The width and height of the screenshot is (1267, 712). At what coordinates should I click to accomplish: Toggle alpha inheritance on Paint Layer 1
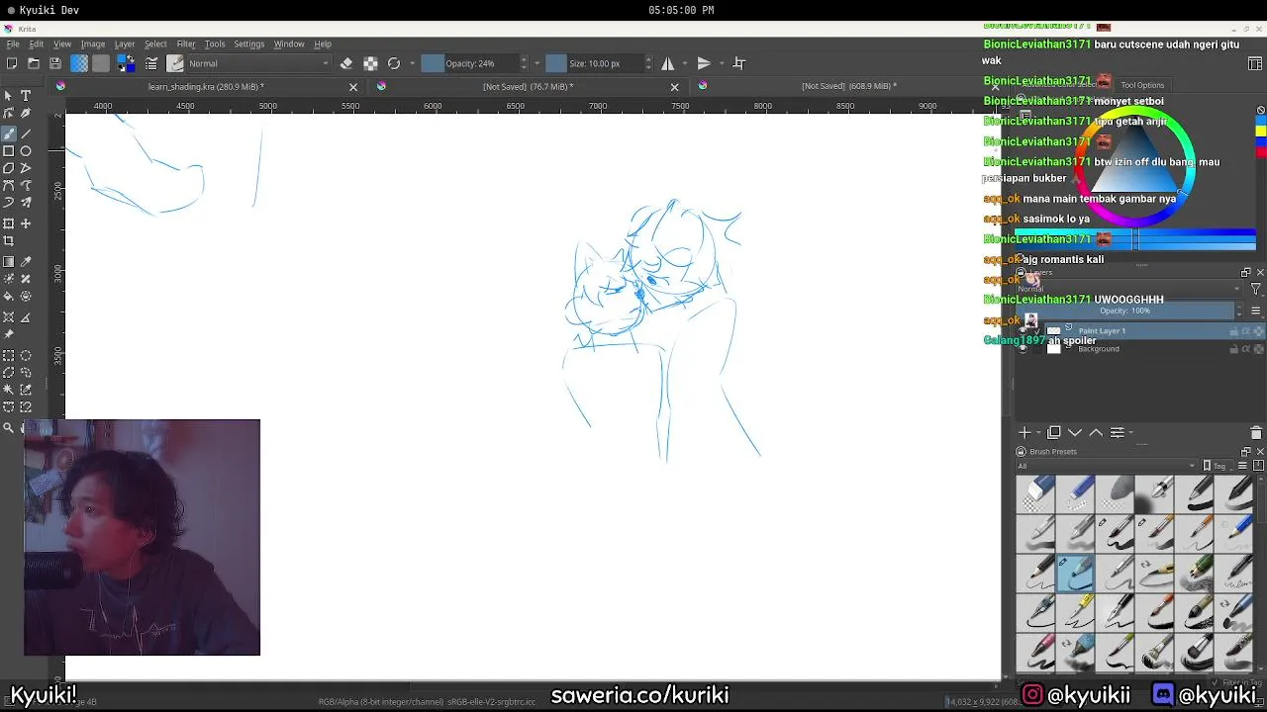pos(1246,331)
